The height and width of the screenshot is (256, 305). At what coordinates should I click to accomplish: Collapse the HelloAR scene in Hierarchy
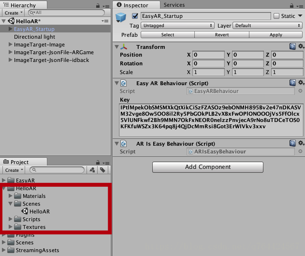point(3,21)
